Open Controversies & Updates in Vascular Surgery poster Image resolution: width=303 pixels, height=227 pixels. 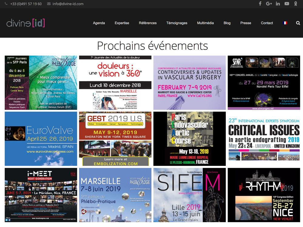190,83
